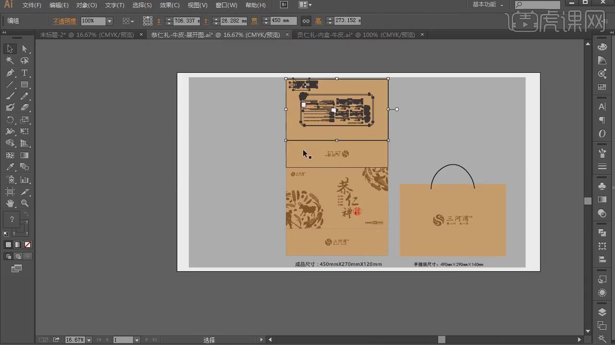This screenshot has height=345, width=615.
Task: Select the Type tool
Action: [x=25, y=73]
